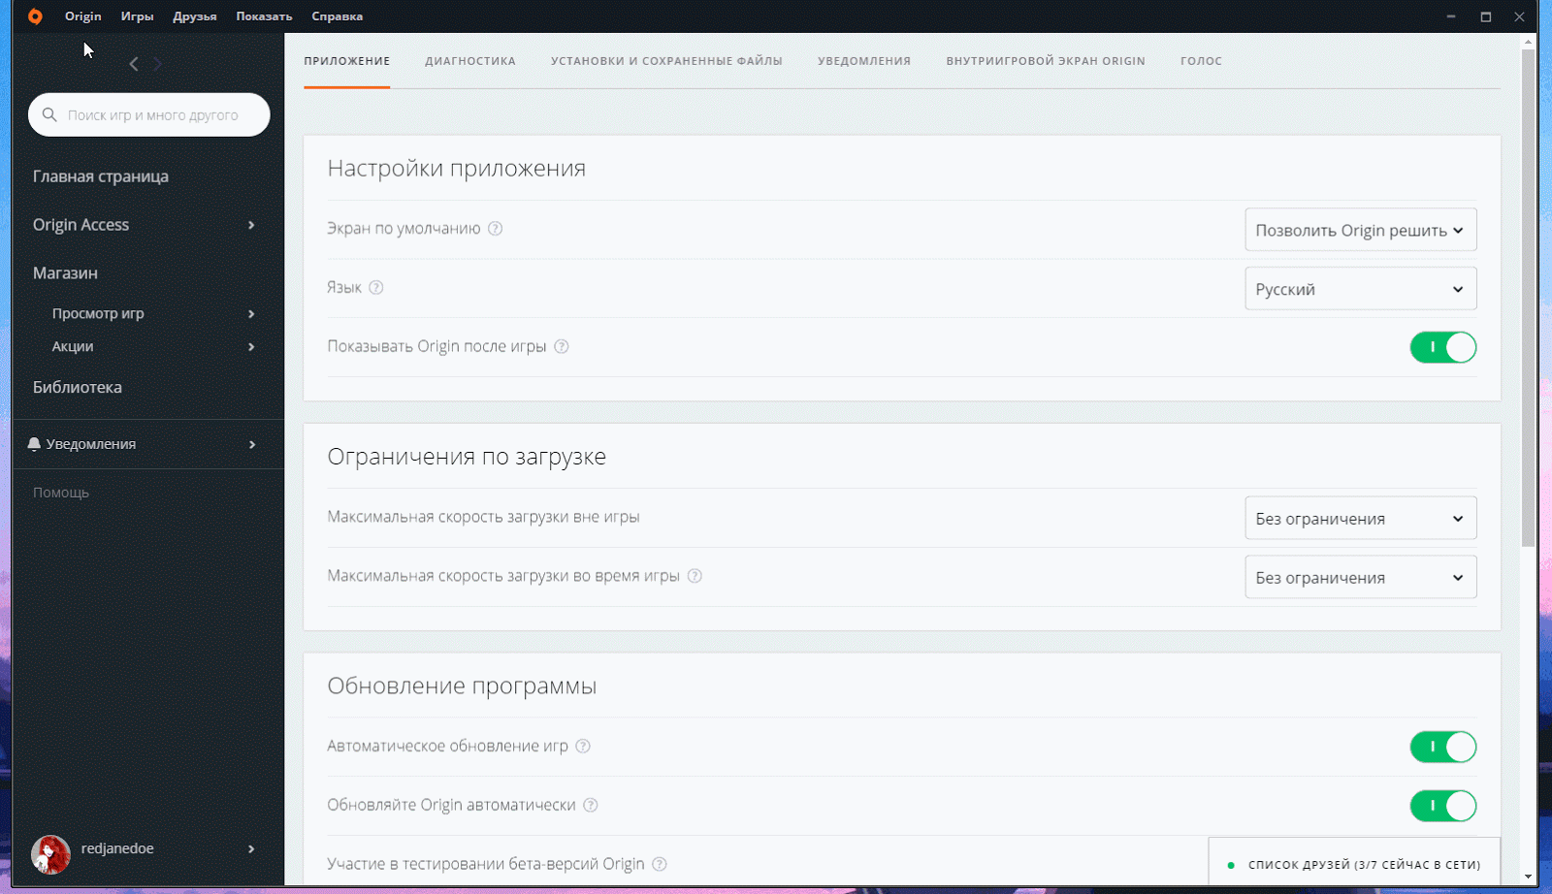Open Уведомления via bell icon
1552x894 pixels.
(x=35, y=443)
